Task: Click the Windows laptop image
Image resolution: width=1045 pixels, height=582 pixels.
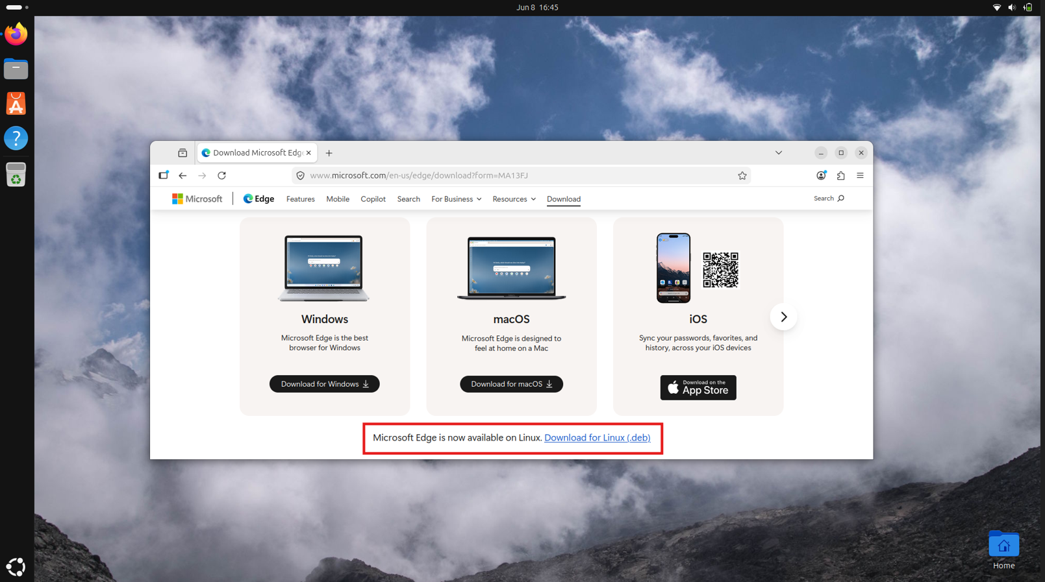Action: pos(323,268)
